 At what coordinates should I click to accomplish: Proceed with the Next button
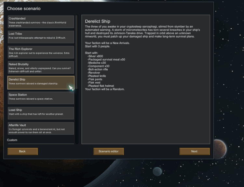195,151
